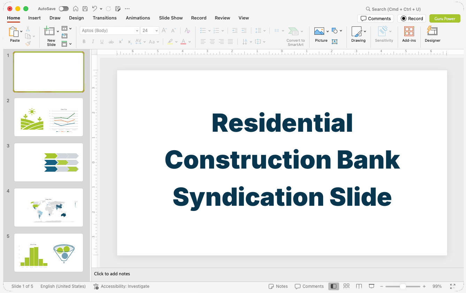
Task: Click the Text Box icon
Action: click(335, 42)
